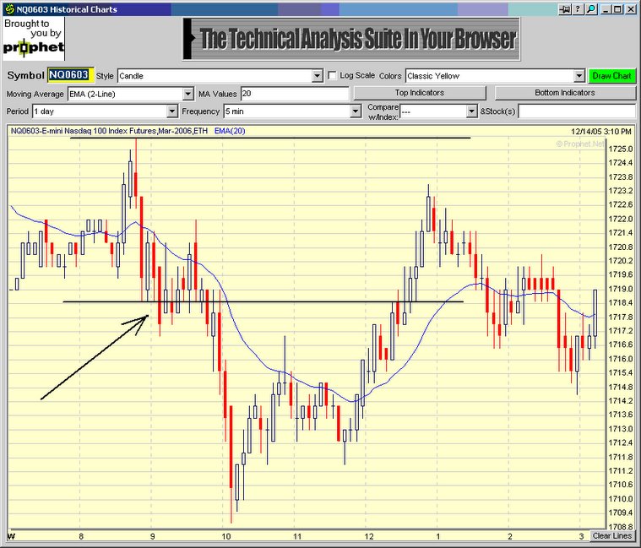Click the 1722.0 price axis label
This screenshot has width=641, height=548.
click(x=620, y=219)
